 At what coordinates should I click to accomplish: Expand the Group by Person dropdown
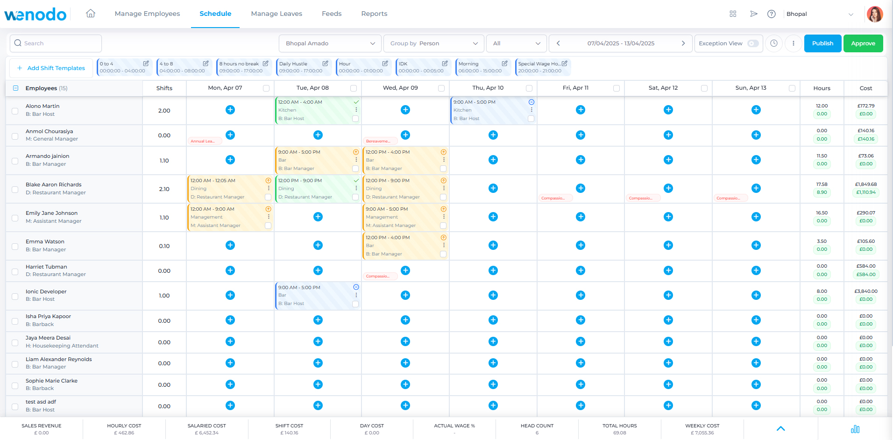coord(433,43)
